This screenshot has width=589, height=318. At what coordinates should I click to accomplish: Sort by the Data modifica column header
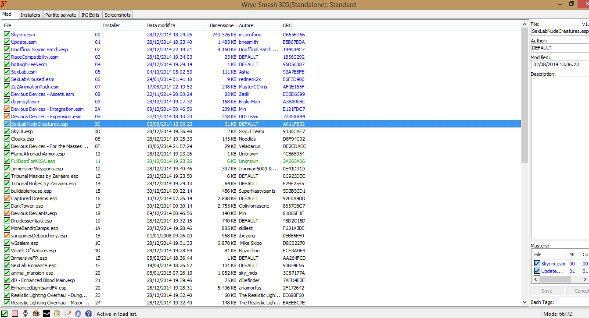click(x=174, y=25)
